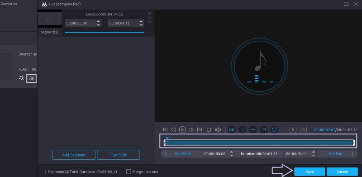This screenshot has height=177, width=362.
Task: Click the right trim handle of the timeline
Action: pos(353,143)
